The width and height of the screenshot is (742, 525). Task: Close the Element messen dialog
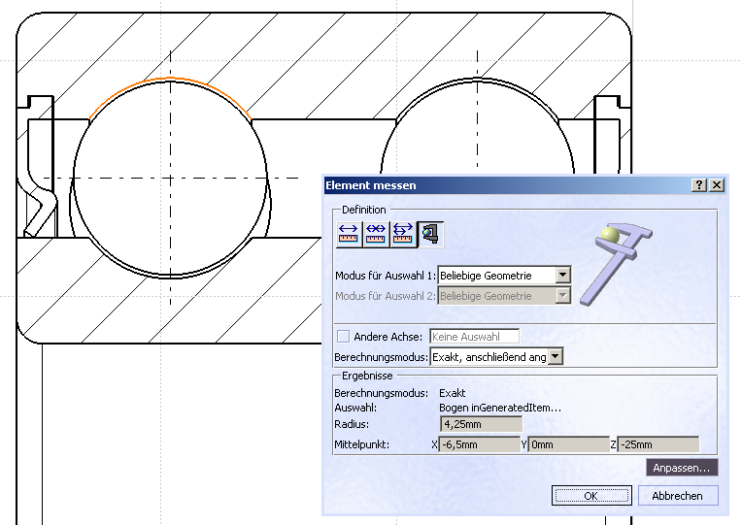coord(717,185)
